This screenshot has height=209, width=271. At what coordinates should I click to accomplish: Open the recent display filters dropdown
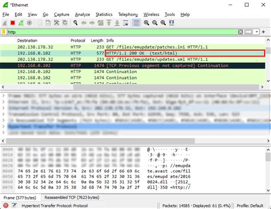pyautogui.click(x=257, y=32)
